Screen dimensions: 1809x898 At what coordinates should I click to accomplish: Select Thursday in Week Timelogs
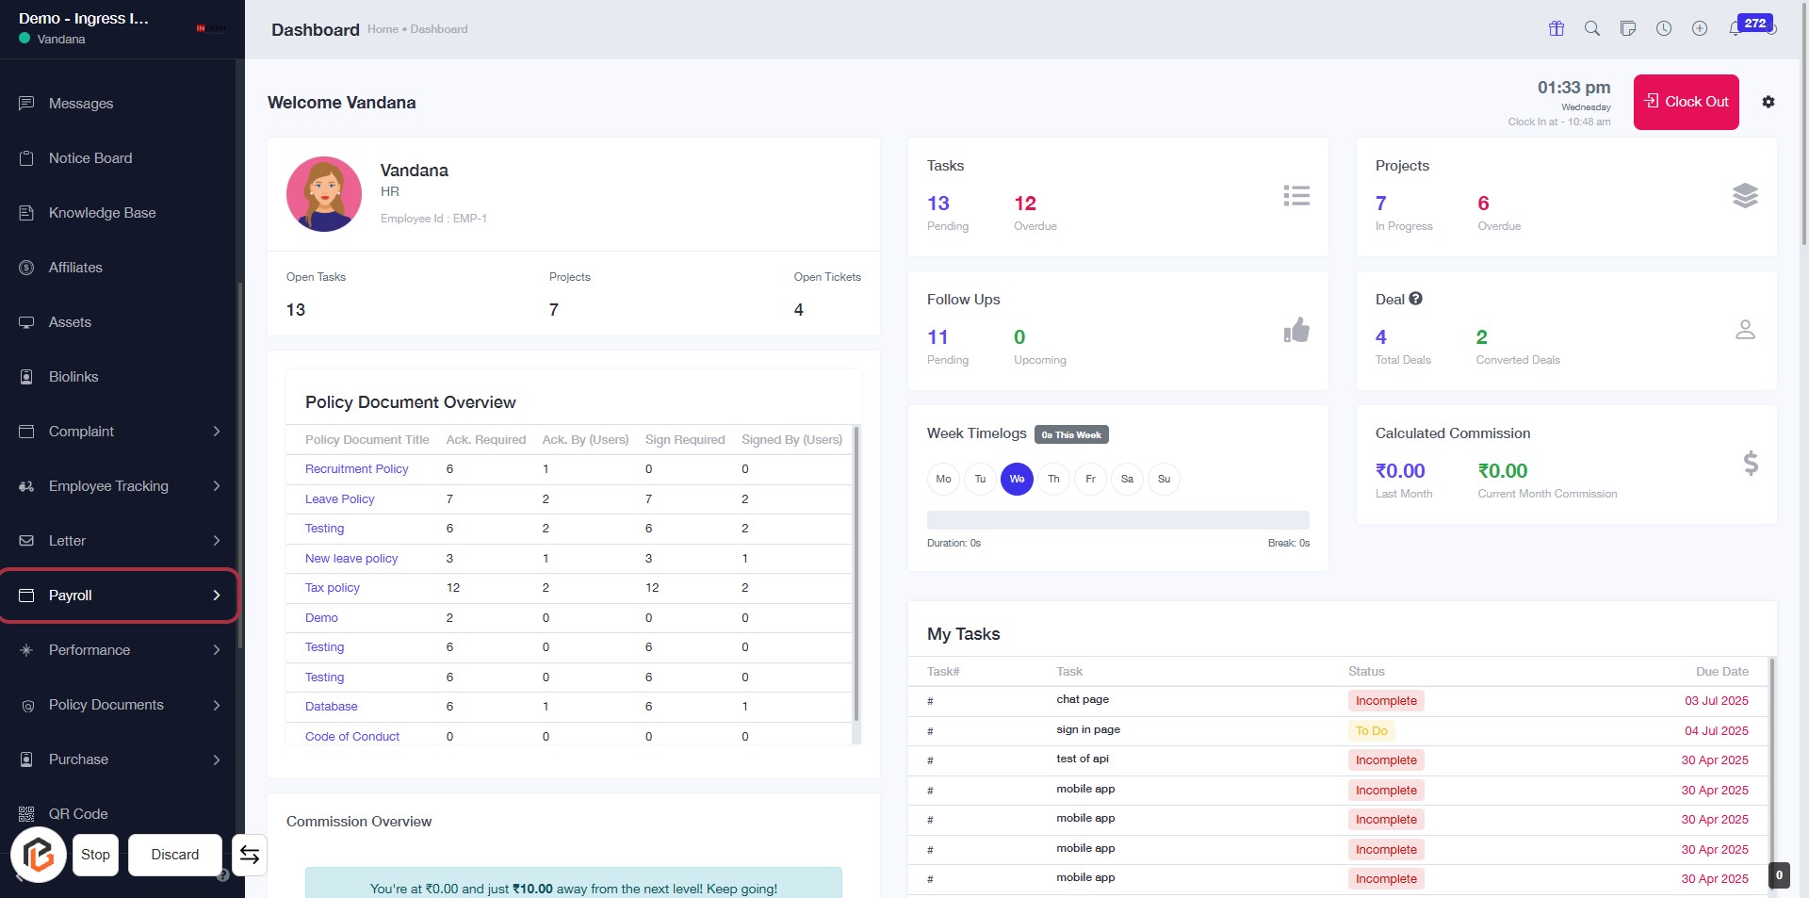[1053, 479]
